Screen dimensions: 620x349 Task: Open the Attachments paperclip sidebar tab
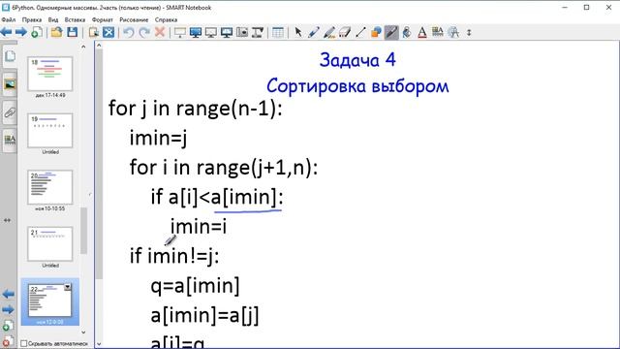[10, 112]
